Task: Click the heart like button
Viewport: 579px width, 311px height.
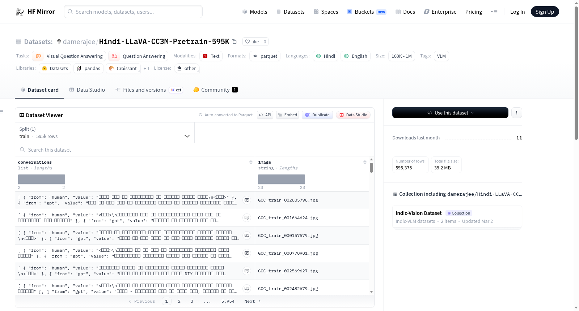Action: pyautogui.click(x=252, y=42)
